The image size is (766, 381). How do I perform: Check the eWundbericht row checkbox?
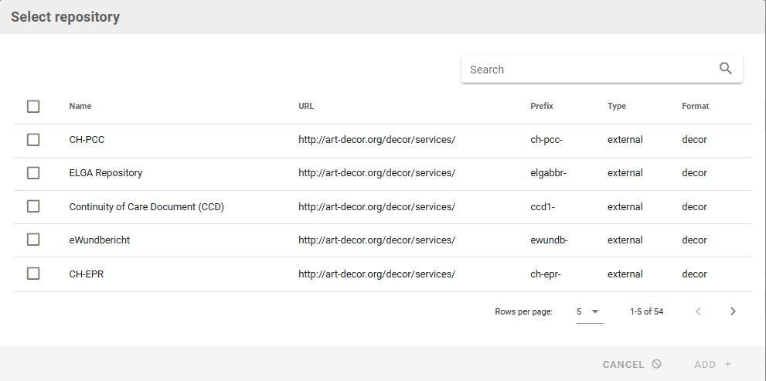(x=33, y=240)
